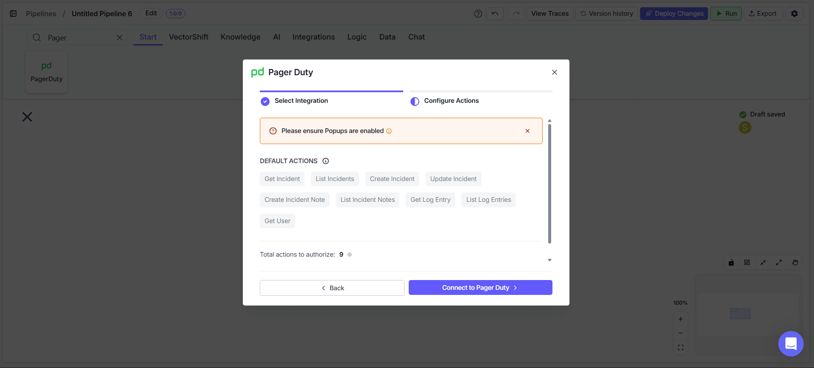Click Connect to Pager Duty button

click(480, 288)
